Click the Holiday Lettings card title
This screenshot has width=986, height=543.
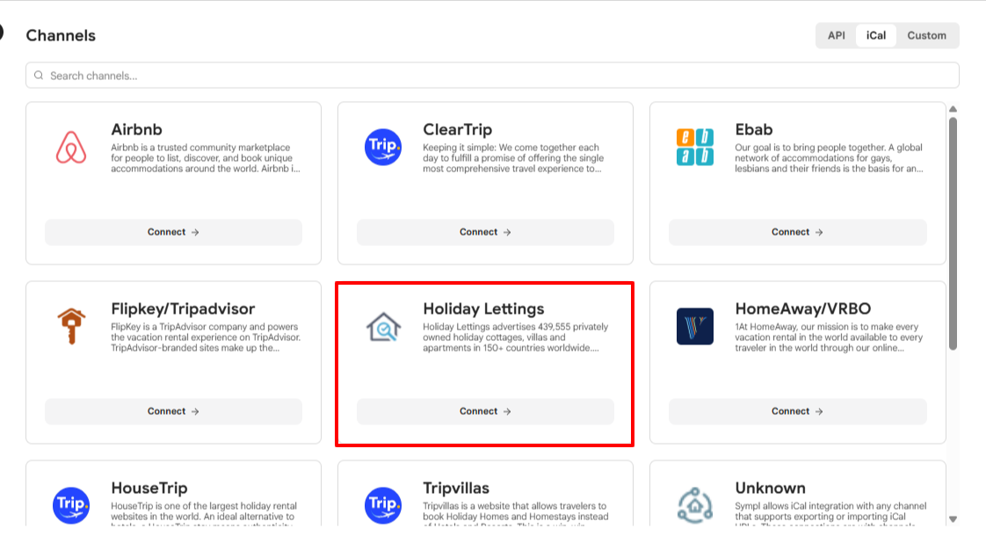(x=483, y=308)
